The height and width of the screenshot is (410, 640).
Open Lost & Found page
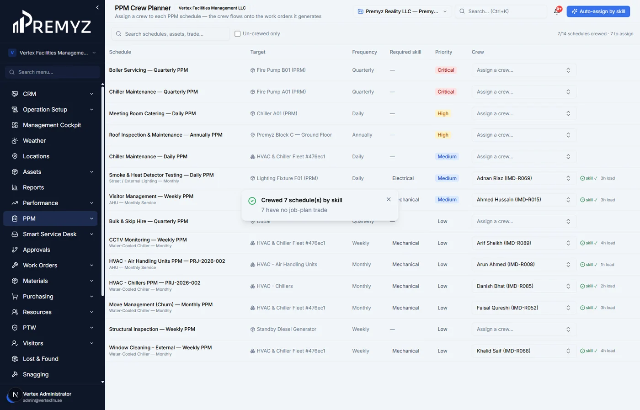pyautogui.click(x=50, y=358)
